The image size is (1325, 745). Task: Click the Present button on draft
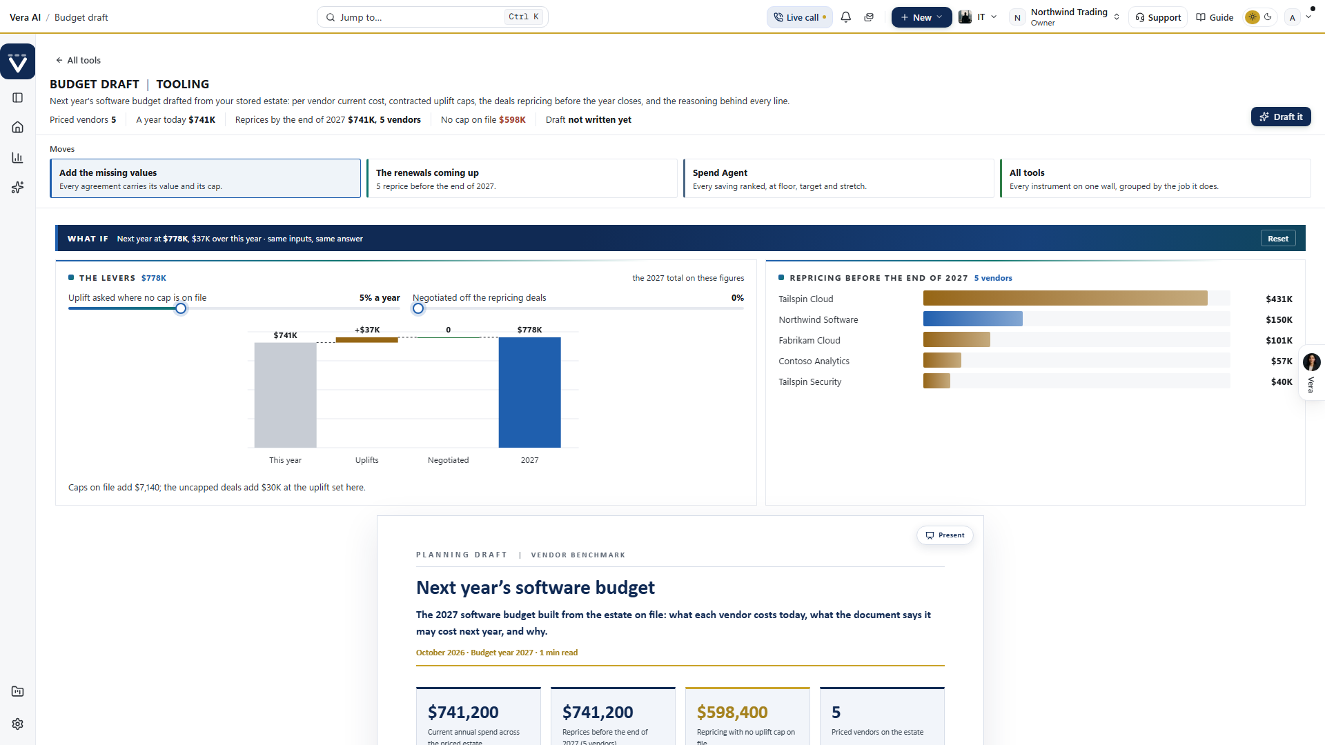pyautogui.click(x=945, y=535)
